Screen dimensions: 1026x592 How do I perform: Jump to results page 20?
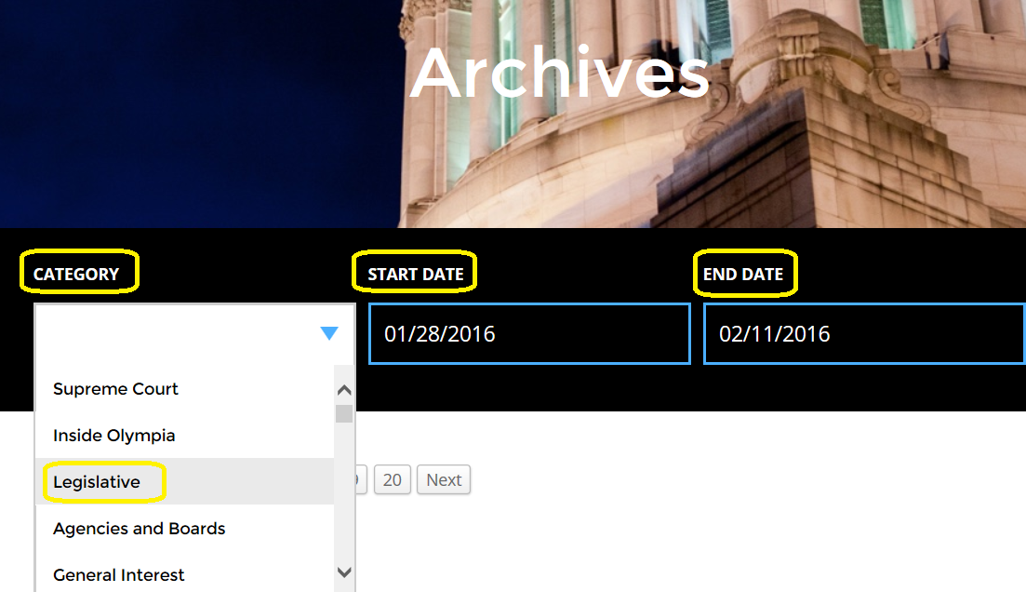click(x=392, y=479)
